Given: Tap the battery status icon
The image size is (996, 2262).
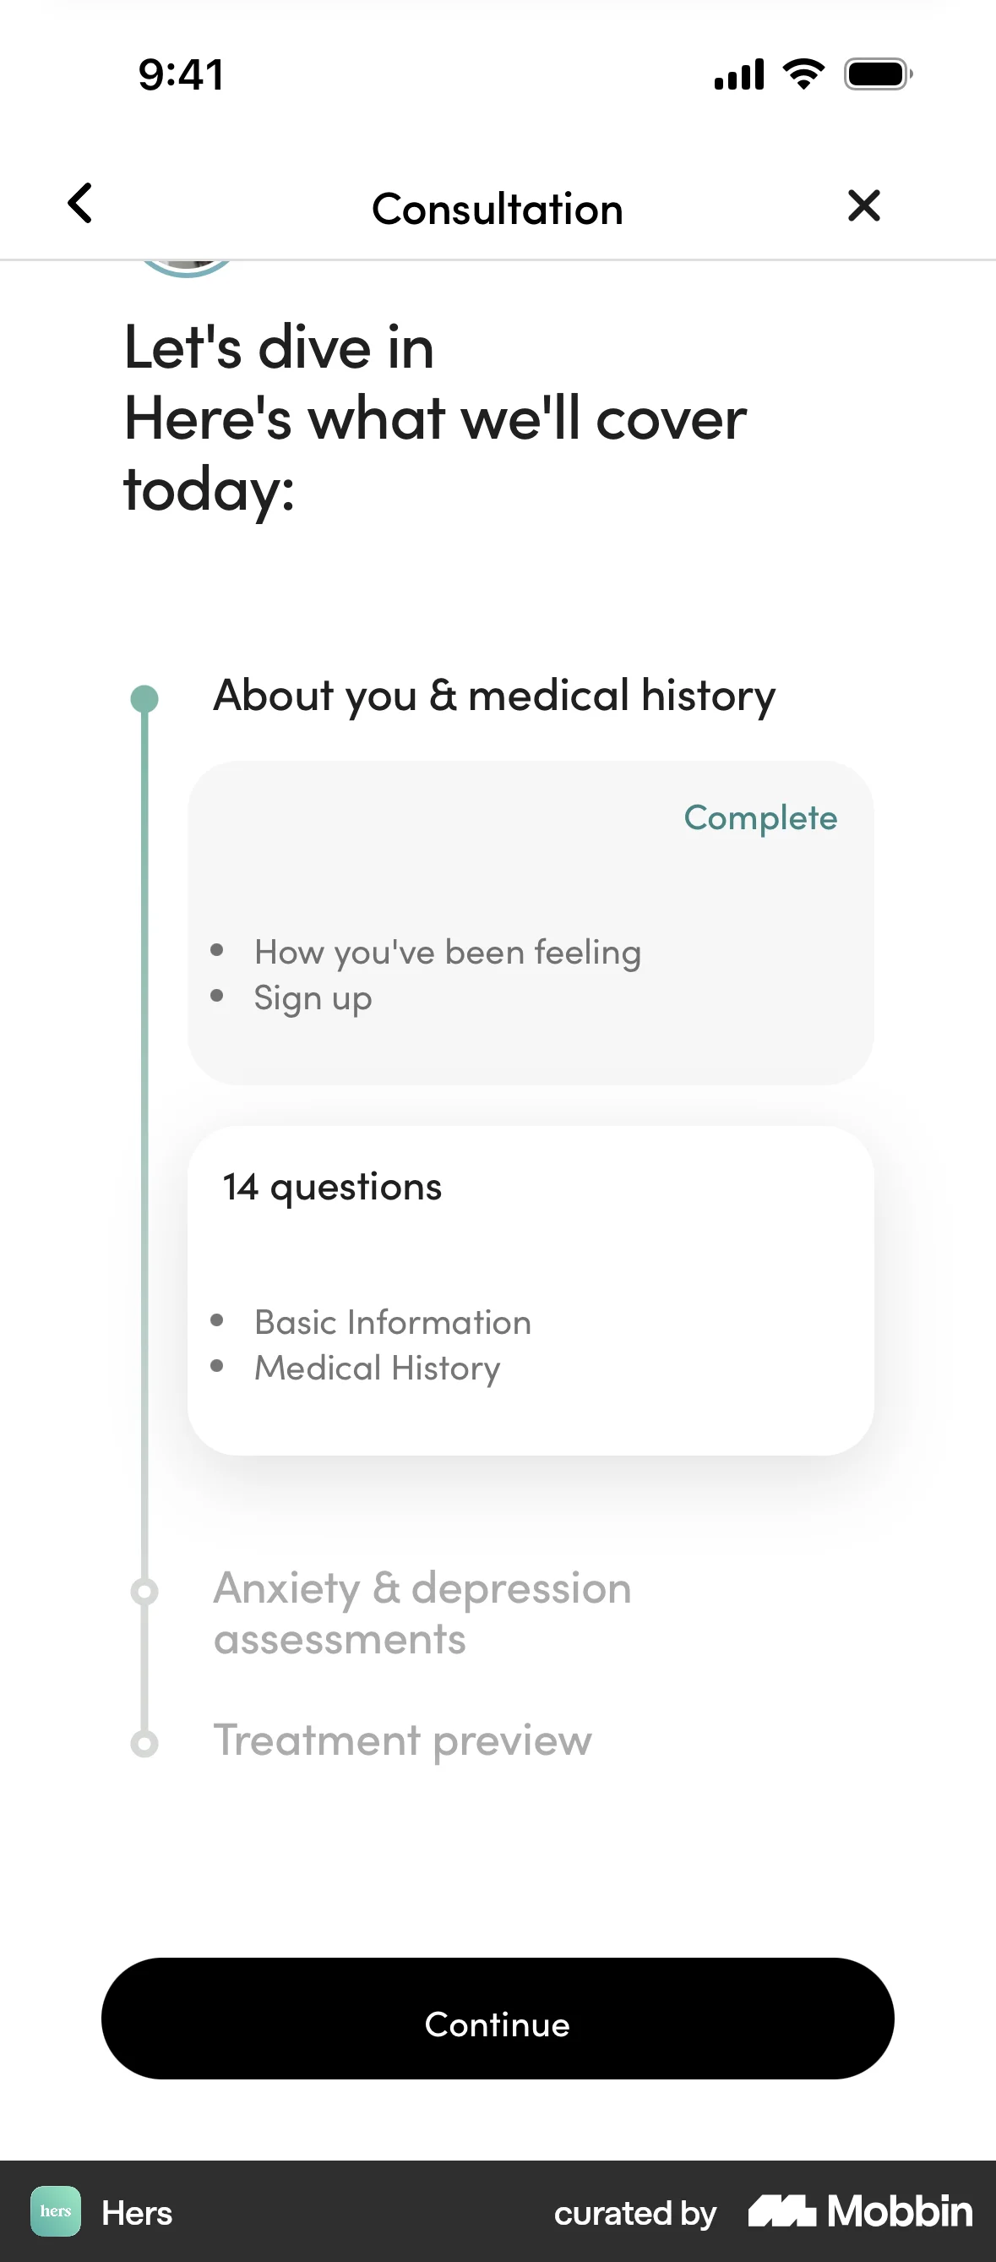Looking at the screenshot, I should 878,74.
